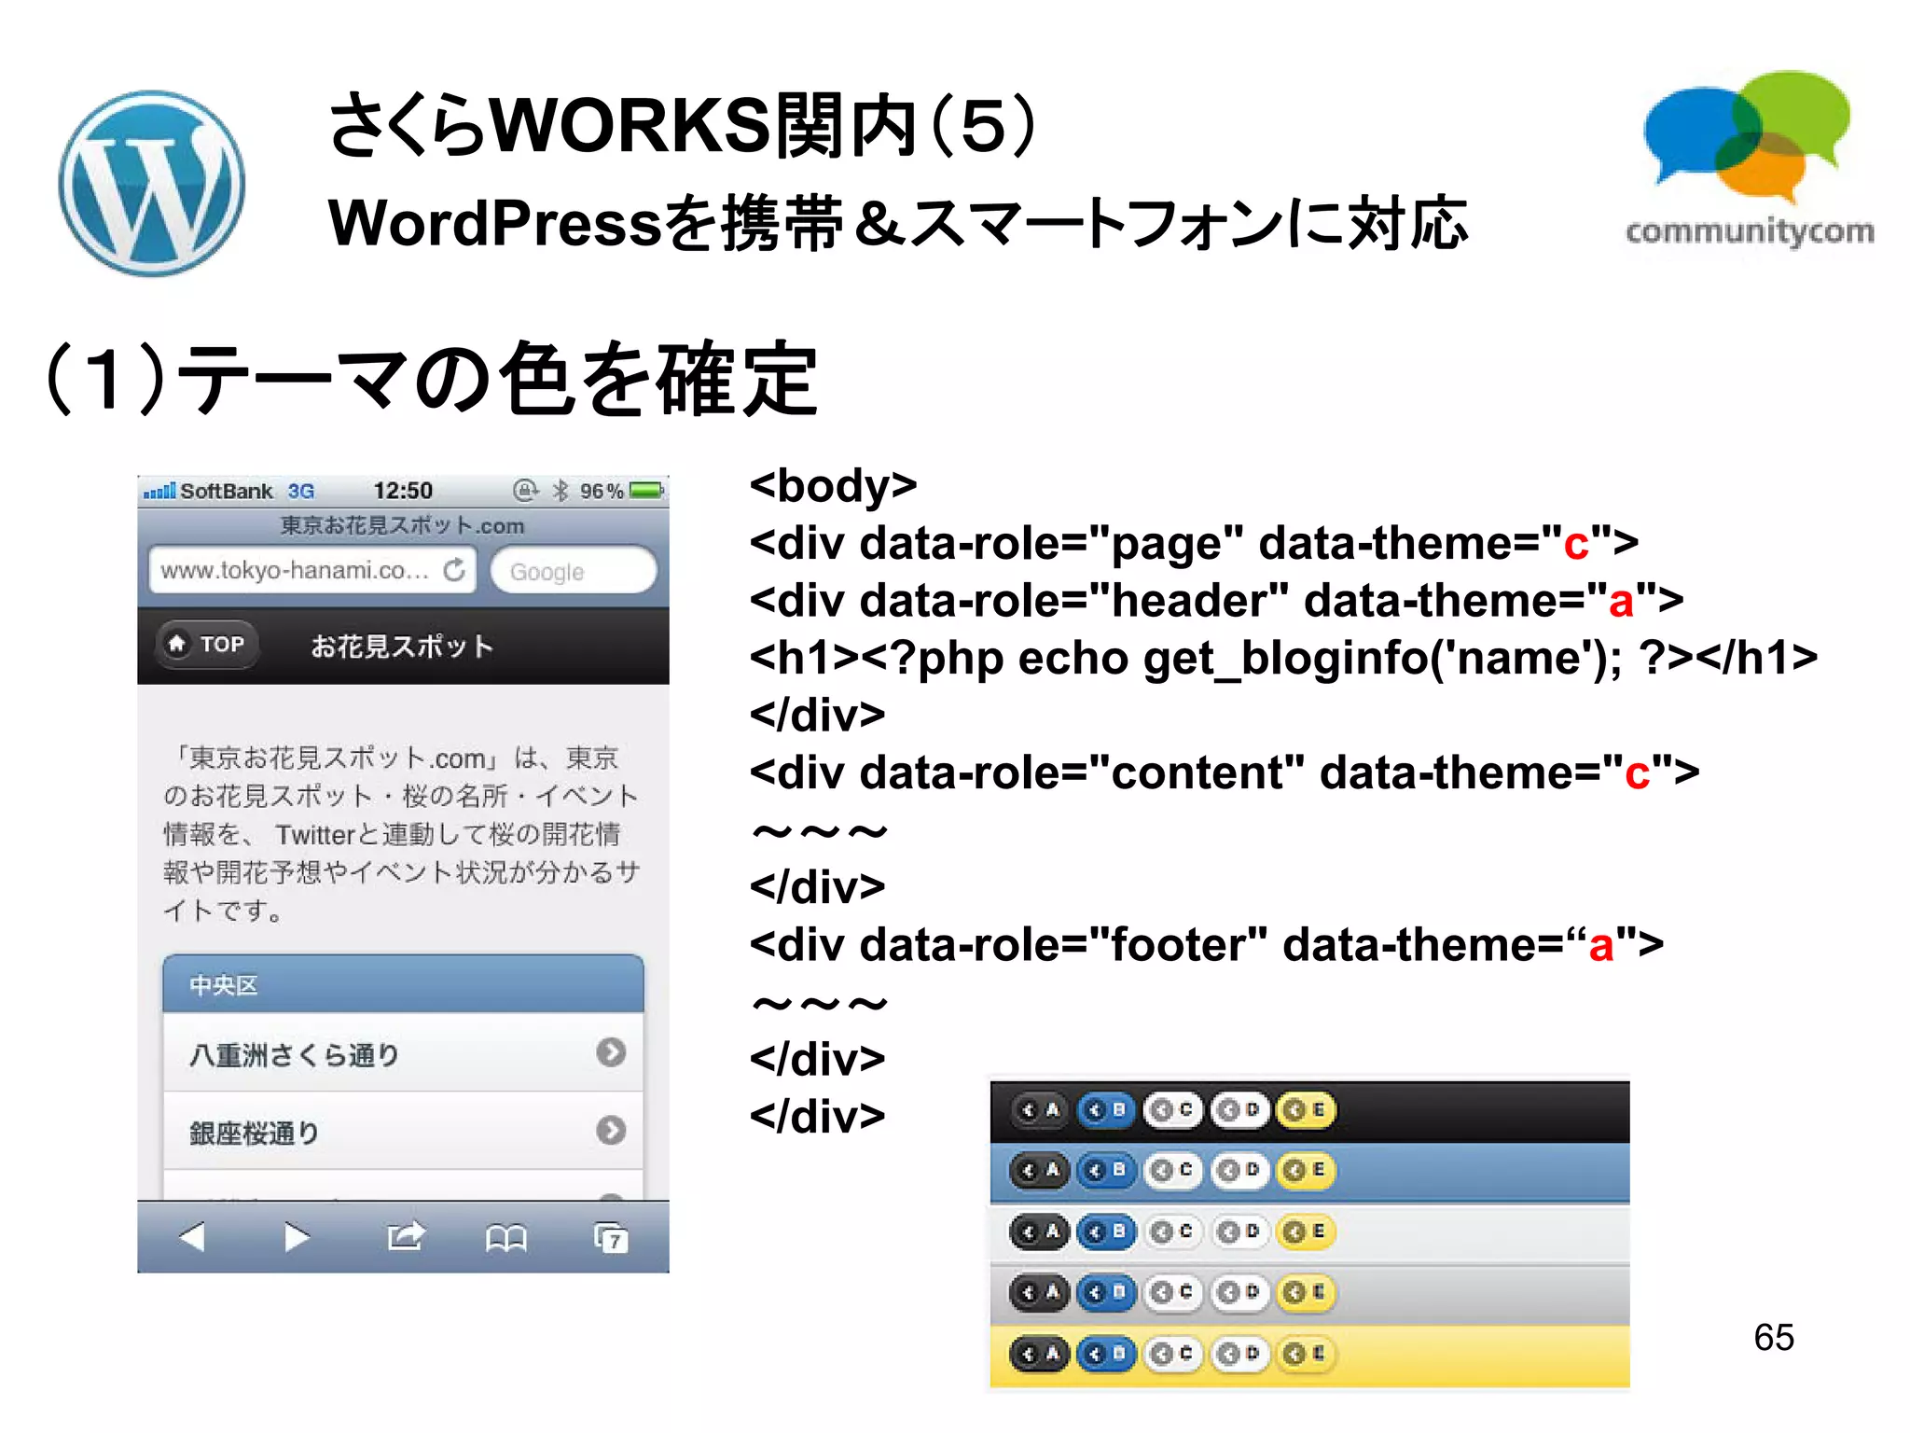Click button D in the yellow swatch bar

pos(1239,1354)
